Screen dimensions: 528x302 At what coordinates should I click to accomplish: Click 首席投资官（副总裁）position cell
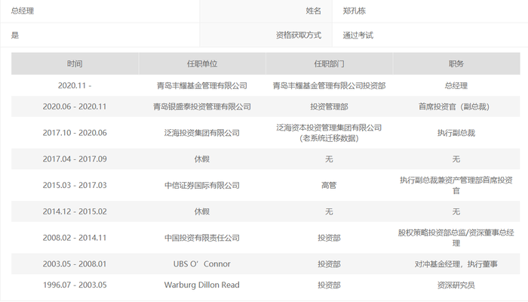[x=454, y=106]
